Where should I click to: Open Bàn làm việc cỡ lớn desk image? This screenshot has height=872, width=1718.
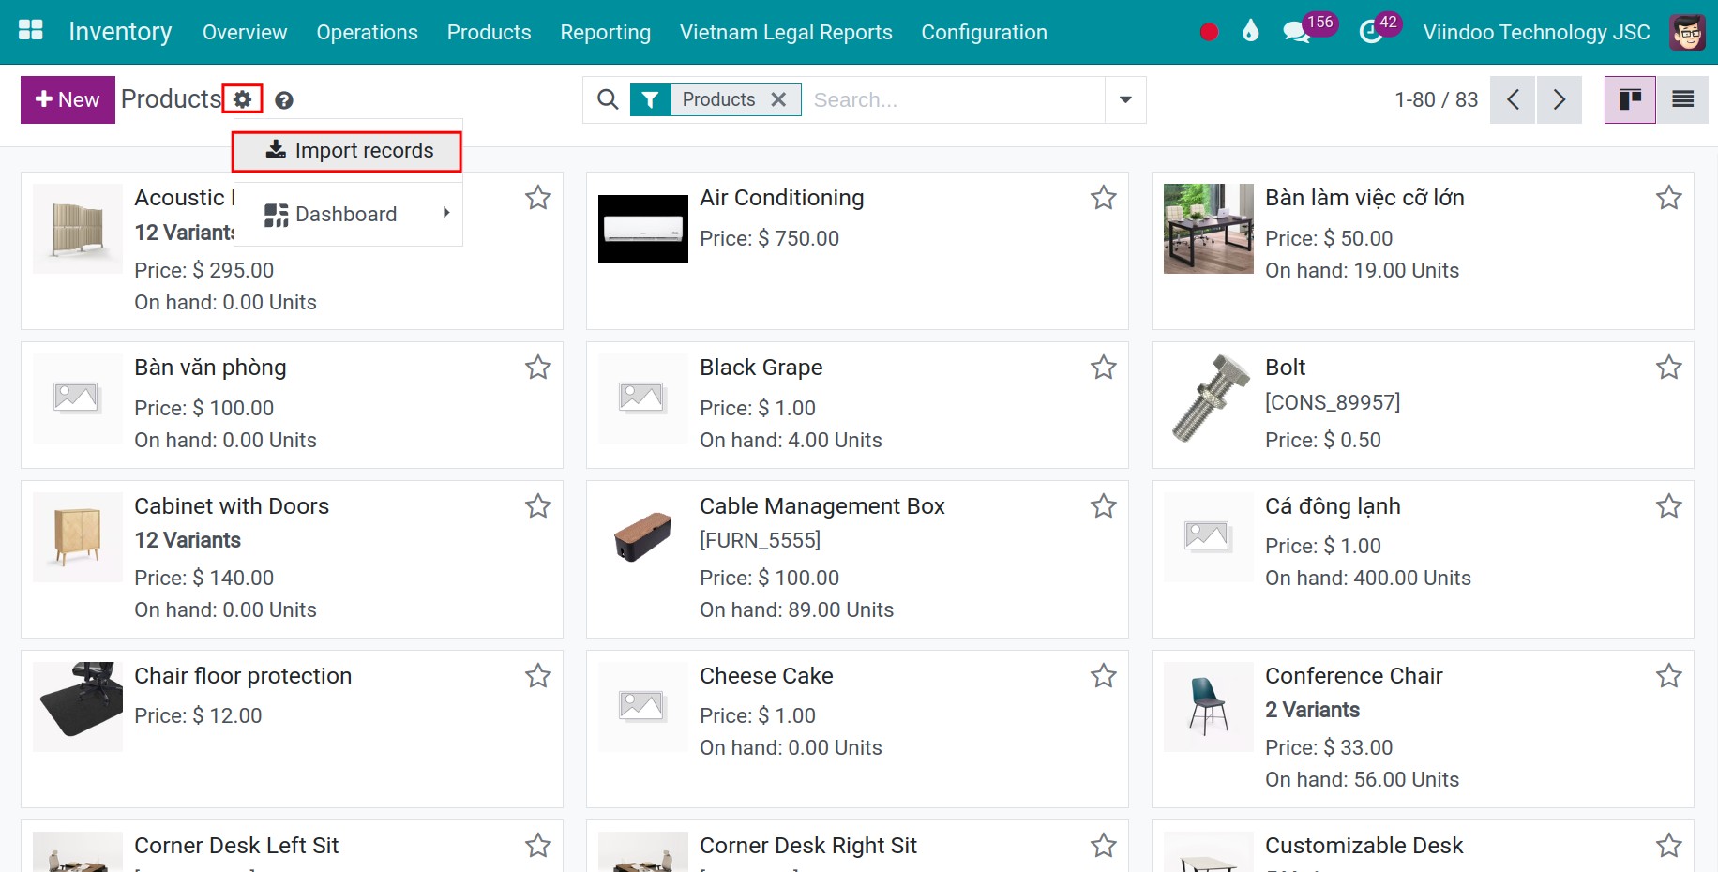click(x=1209, y=229)
